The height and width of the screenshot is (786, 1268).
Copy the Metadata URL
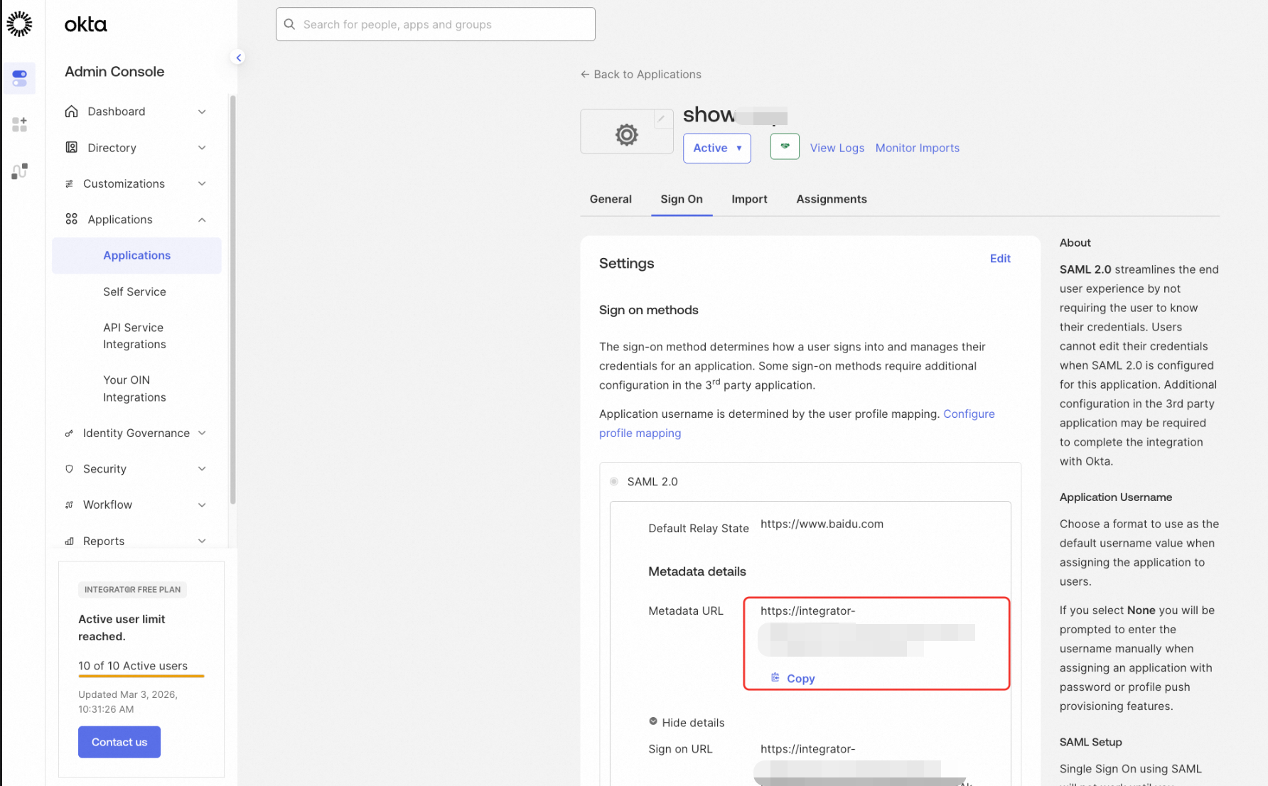(793, 678)
